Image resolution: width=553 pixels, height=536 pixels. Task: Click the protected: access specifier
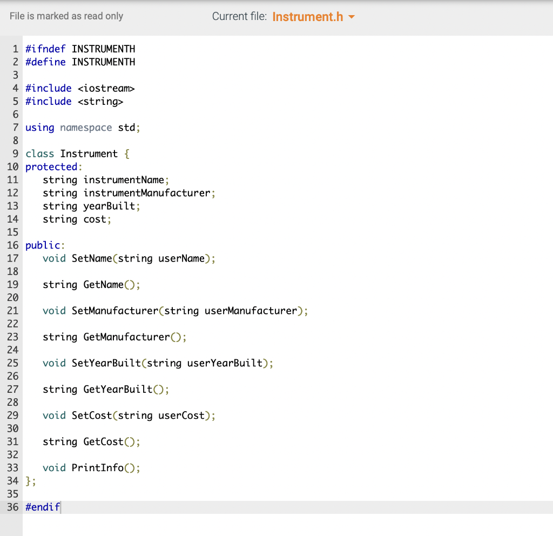point(50,166)
